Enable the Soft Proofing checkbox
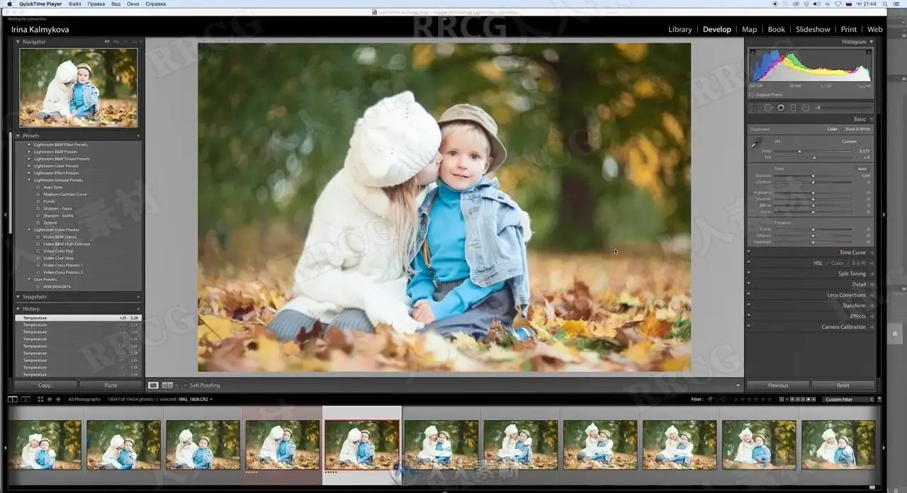Viewport: 907px width, 493px height. tap(186, 385)
